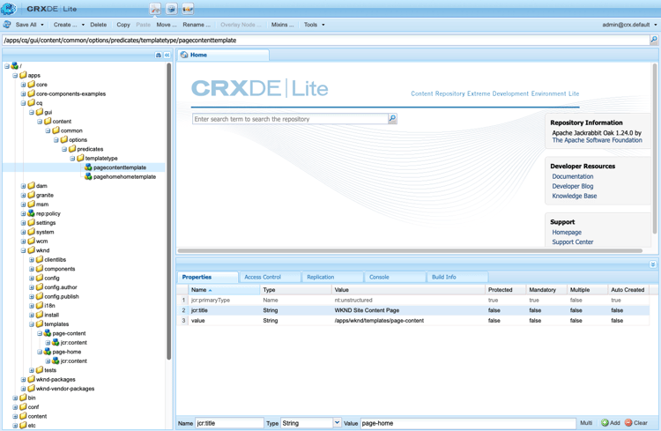The height and width of the screenshot is (431, 661).
Task: Click Rename in the toolbar
Action: (197, 25)
